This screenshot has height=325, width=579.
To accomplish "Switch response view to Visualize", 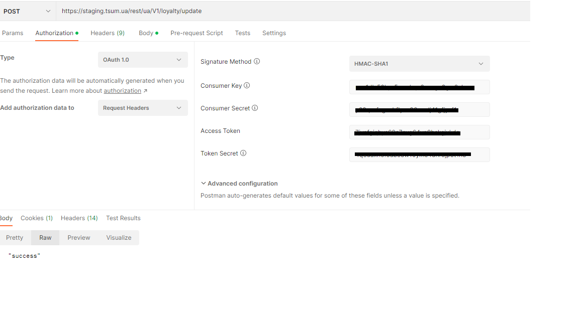I will pos(119,238).
